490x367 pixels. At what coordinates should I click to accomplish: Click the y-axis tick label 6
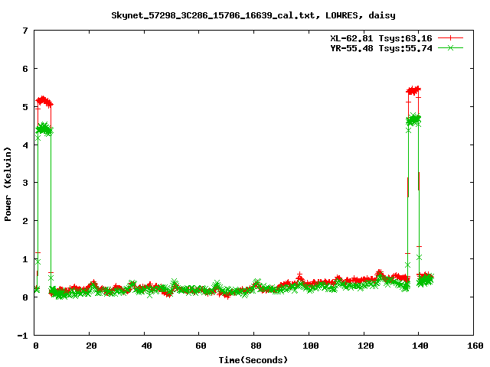[x=25, y=69]
